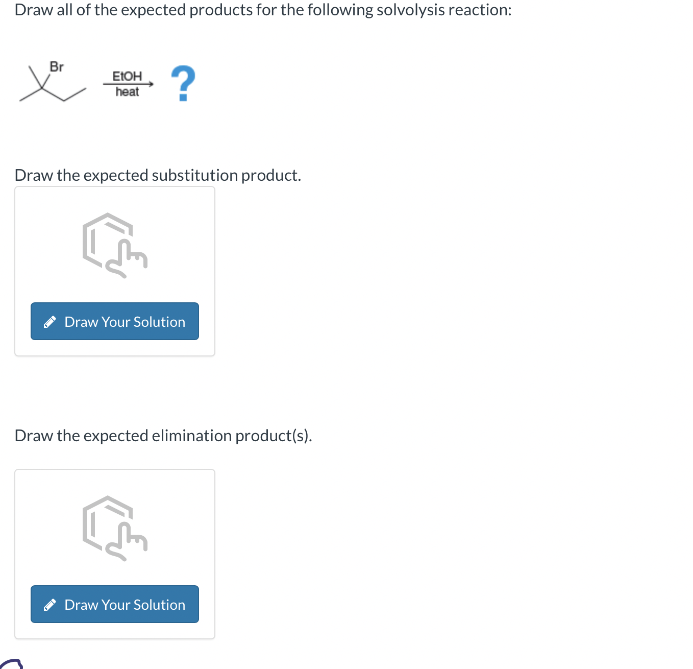Screen dimensions: 693x669
Task: Open the elimination product drawing editor
Action: 114,604
